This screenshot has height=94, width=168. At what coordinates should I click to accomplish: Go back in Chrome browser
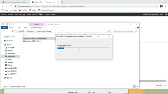3,6
